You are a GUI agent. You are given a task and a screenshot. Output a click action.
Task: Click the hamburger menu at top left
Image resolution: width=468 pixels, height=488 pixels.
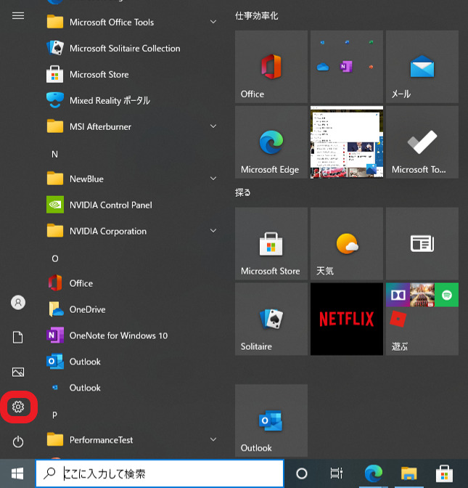(x=18, y=15)
